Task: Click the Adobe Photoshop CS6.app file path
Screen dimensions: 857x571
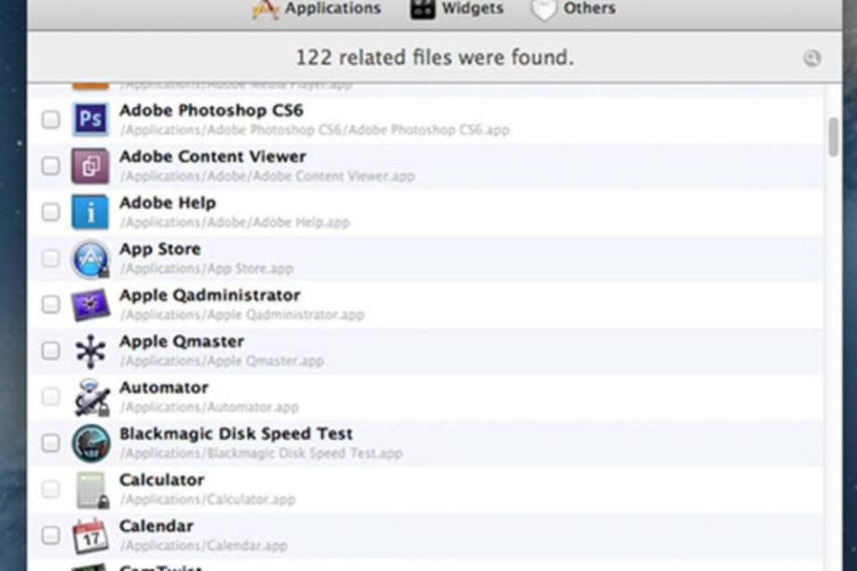Action: (x=315, y=130)
